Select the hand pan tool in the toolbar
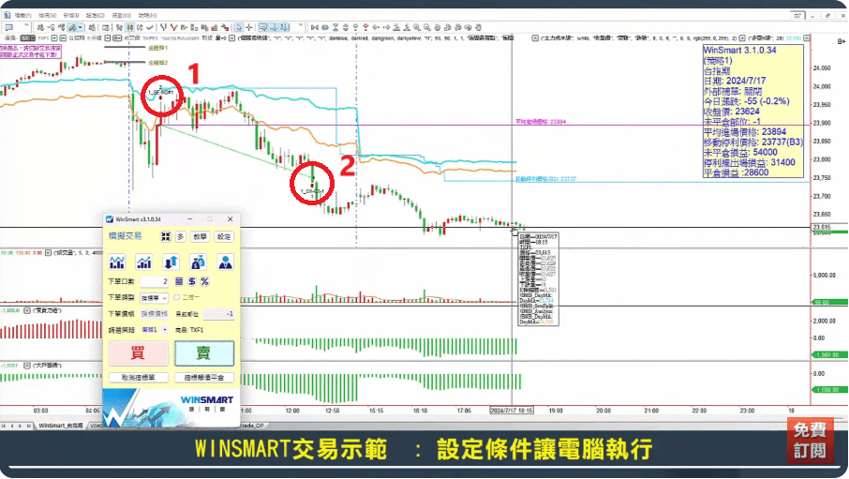This screenshot has width=849, height=479. (x=478, y=27)
